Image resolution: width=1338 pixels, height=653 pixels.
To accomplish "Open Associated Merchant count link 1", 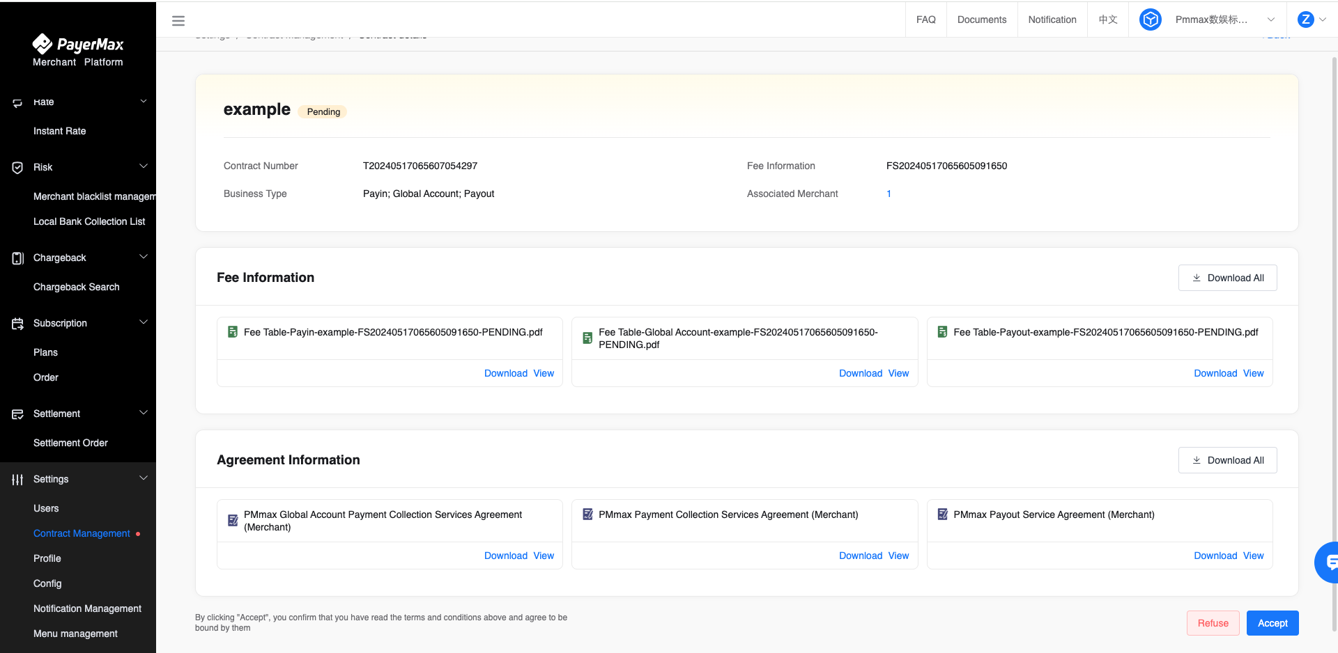I will coord(889,194).
